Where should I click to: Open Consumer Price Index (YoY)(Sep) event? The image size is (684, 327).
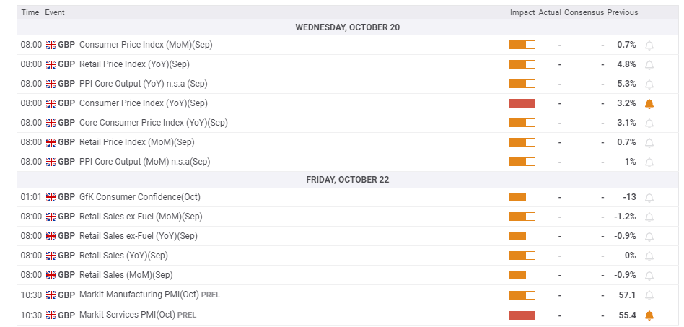[x=143, y=103]
